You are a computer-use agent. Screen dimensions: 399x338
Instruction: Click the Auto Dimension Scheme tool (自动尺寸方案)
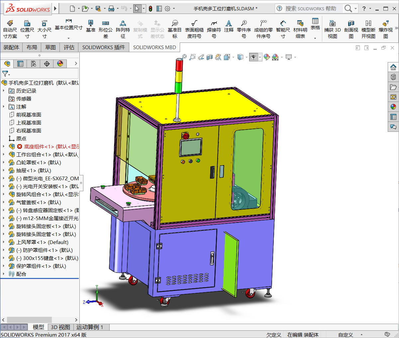(x=10, y=29)
